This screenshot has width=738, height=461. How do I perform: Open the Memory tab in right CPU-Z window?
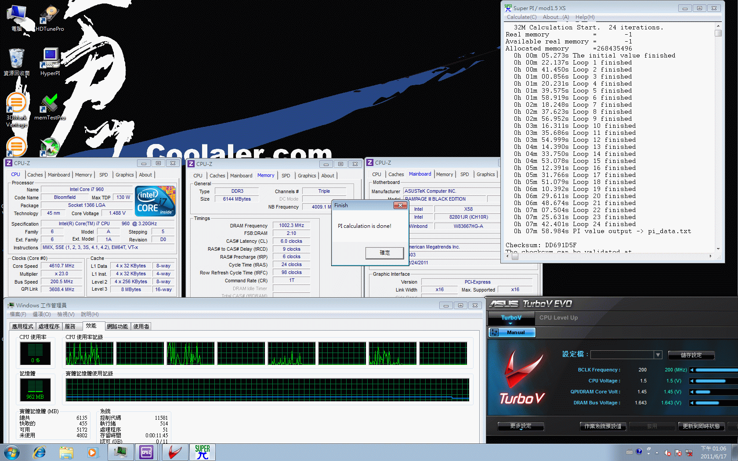click(x=445, y=174)
